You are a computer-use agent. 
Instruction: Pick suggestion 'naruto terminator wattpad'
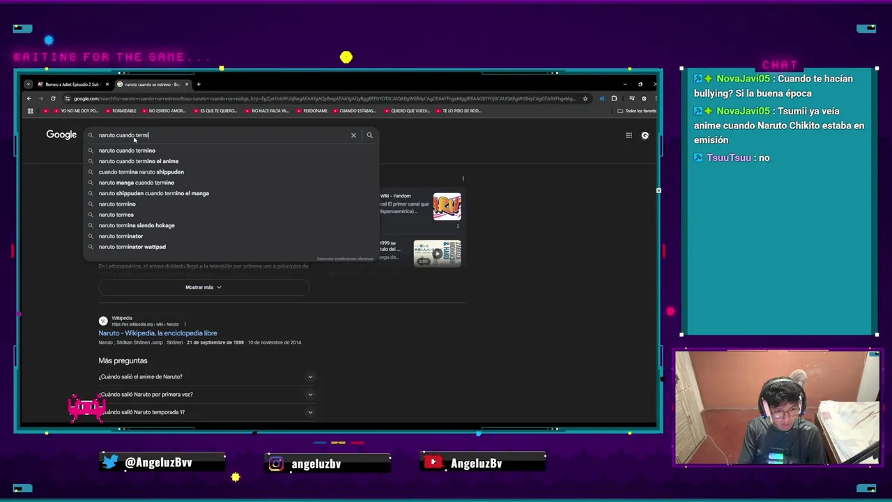coord(231,247)
